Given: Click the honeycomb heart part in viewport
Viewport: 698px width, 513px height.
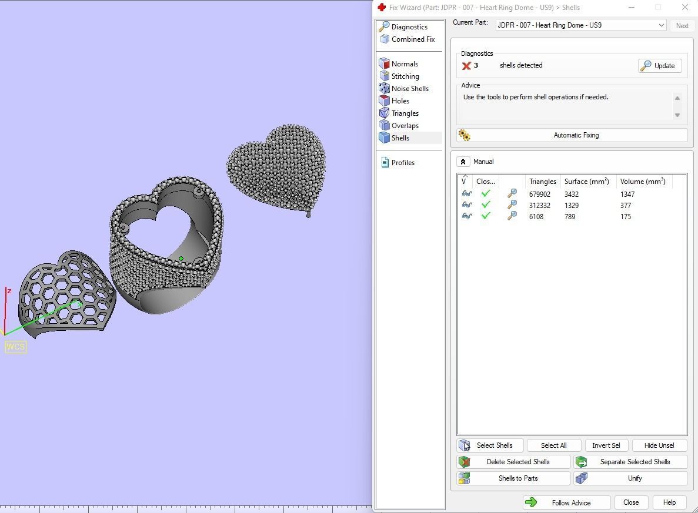Looking at the screenshot, I should (x=67, y=294).
